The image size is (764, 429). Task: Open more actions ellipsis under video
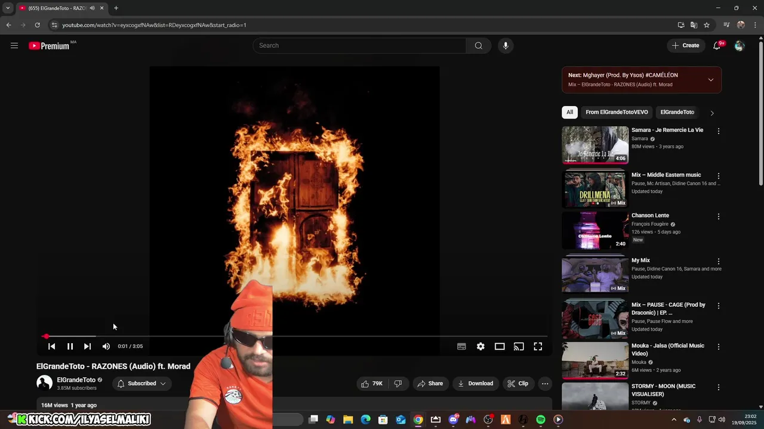click(x=545, y=384)
